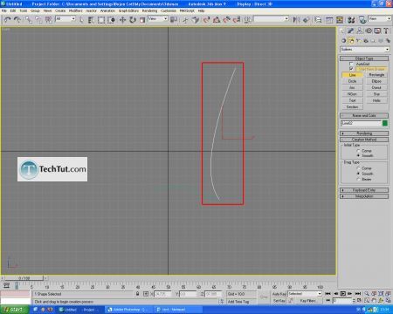Open the Named Selection Sets dropdown
The height and width of the screenshot is (314, 393).
pyautogui.click(x=272, y=19)
